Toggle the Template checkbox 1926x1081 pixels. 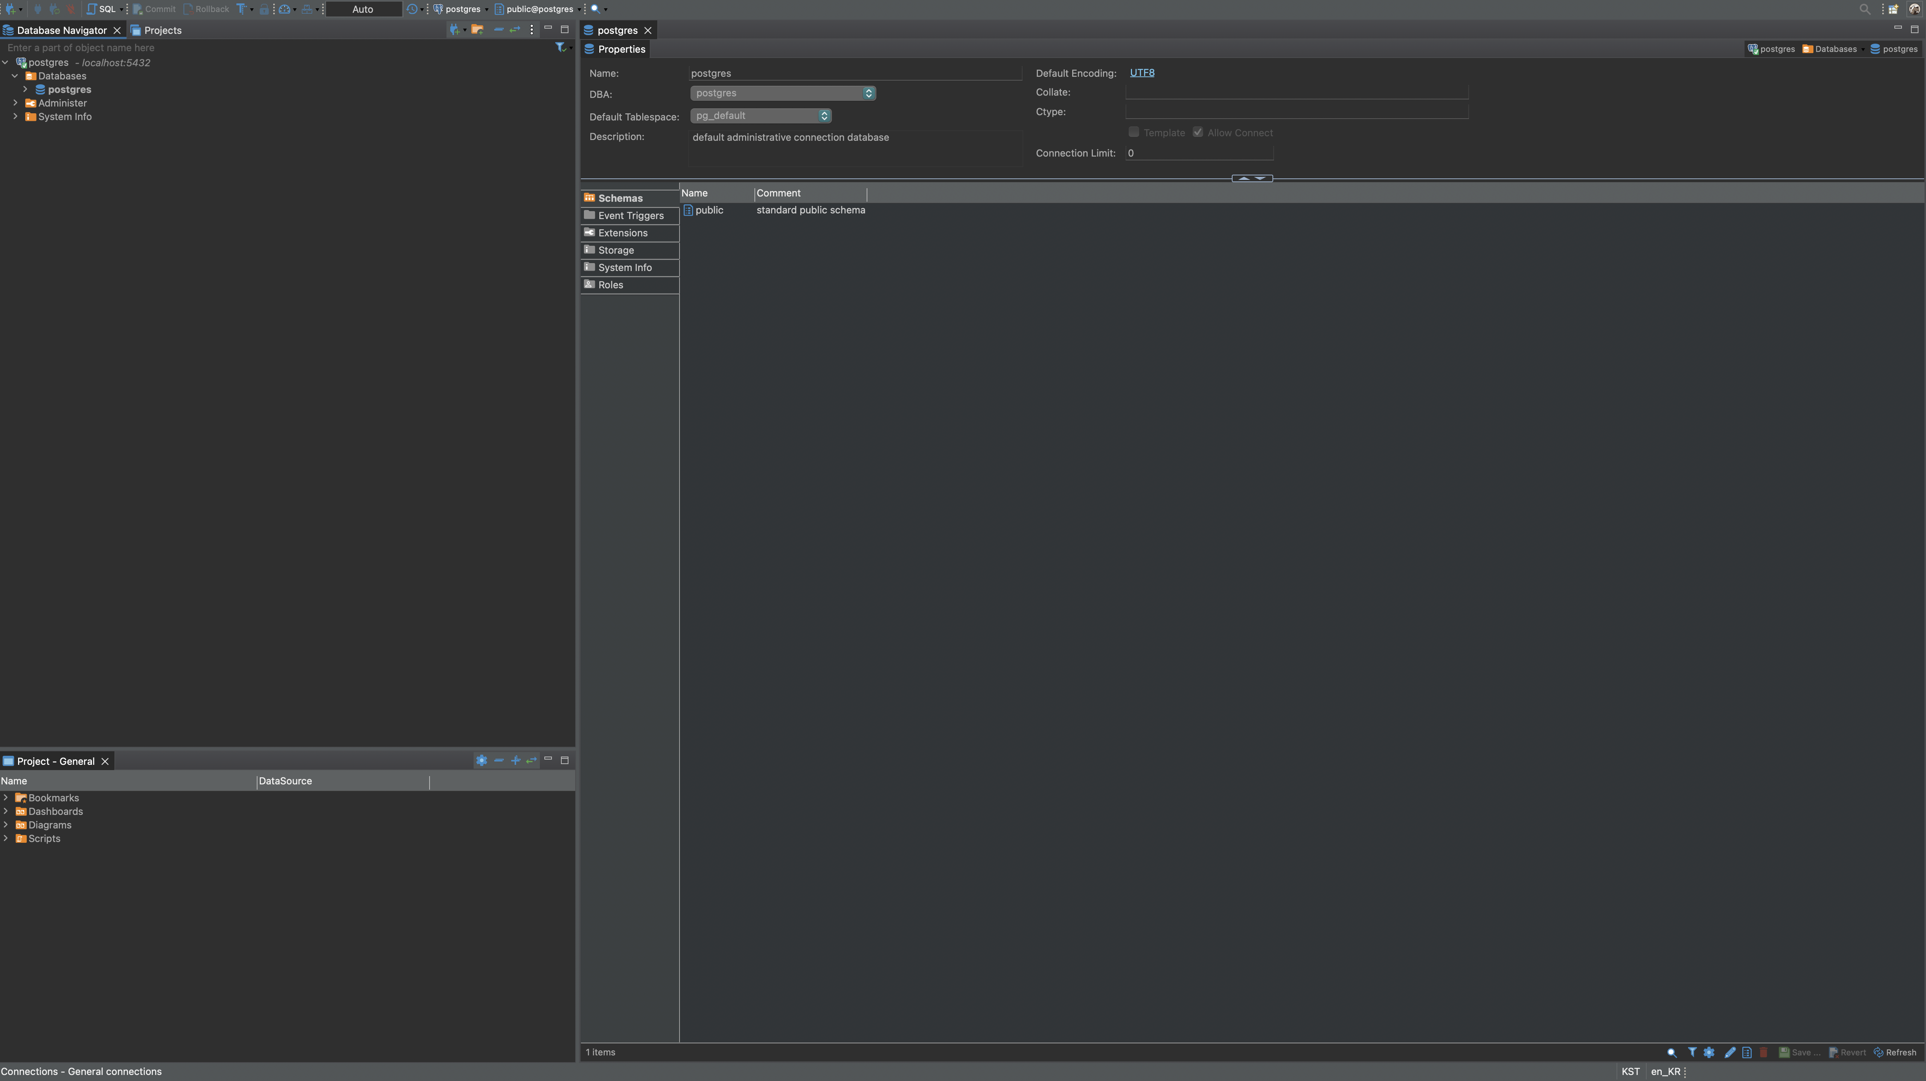pos(1134,132)
